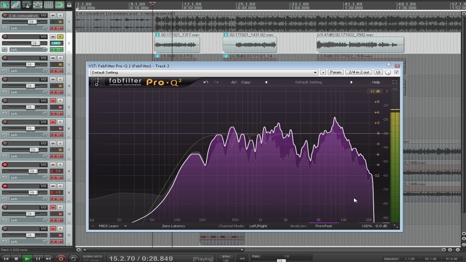Open the Left/Right channel mode menu
This screenshot has width=466, height=262.
258,226
